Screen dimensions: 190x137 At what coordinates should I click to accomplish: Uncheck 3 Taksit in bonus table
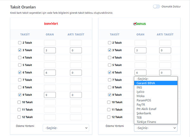tap(109, 50)
